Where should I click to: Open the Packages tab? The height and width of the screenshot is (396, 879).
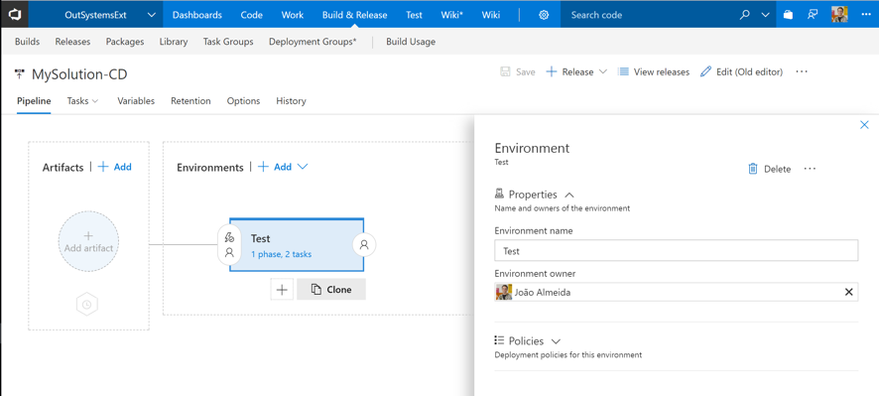125,42
